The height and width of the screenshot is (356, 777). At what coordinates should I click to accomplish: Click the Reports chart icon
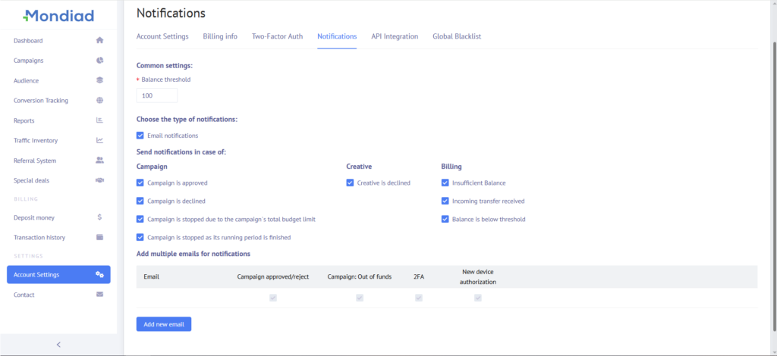point(99,120)
